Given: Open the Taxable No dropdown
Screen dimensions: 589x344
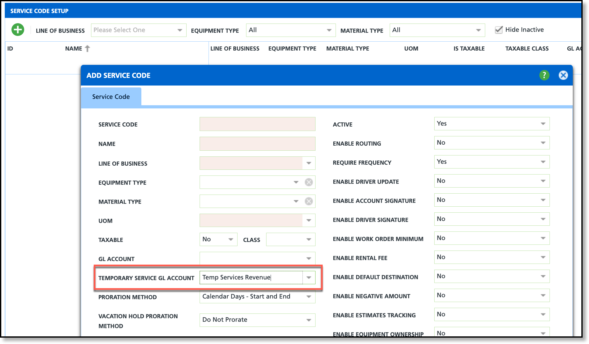Looking at the screenshot, I should (x=218, y=239).
